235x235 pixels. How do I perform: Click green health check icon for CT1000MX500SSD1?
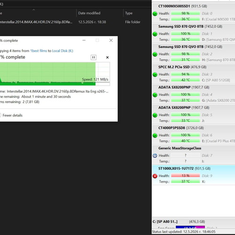tap(155, 14)
